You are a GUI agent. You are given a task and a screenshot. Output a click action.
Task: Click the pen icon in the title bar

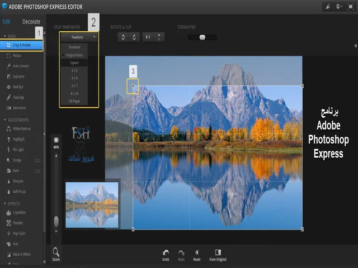click(x=328, y=7)
